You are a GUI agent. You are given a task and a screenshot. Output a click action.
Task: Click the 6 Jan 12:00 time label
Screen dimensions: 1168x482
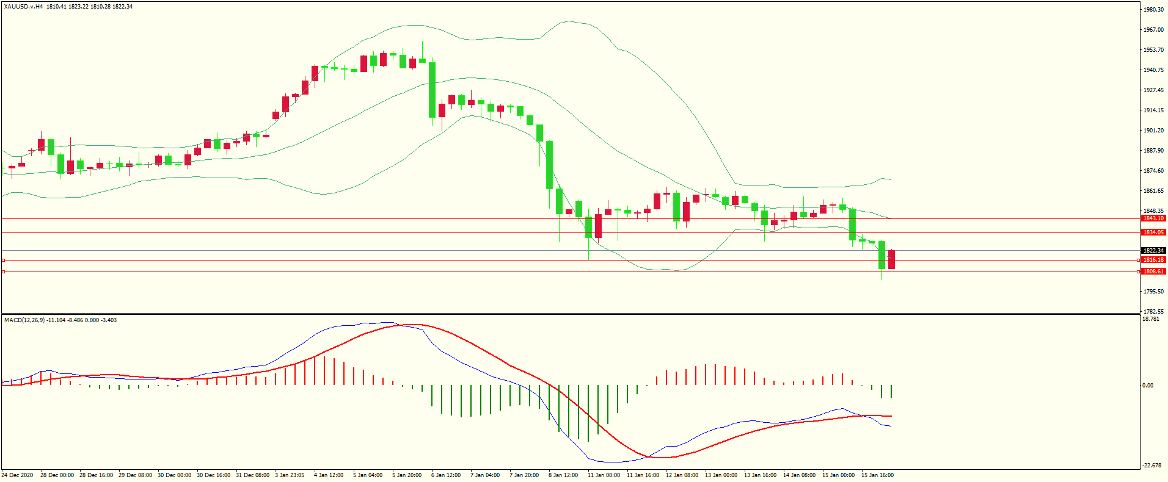pyautogui.click(x=446, y=475)
